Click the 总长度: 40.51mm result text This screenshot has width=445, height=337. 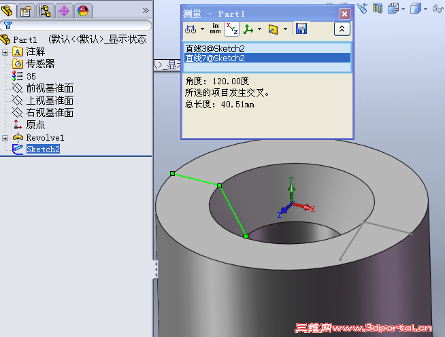click(220, 105)
